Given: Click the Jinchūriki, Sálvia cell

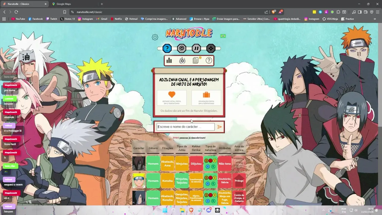Looking at the screenshot, I should [x=225, y=181].
